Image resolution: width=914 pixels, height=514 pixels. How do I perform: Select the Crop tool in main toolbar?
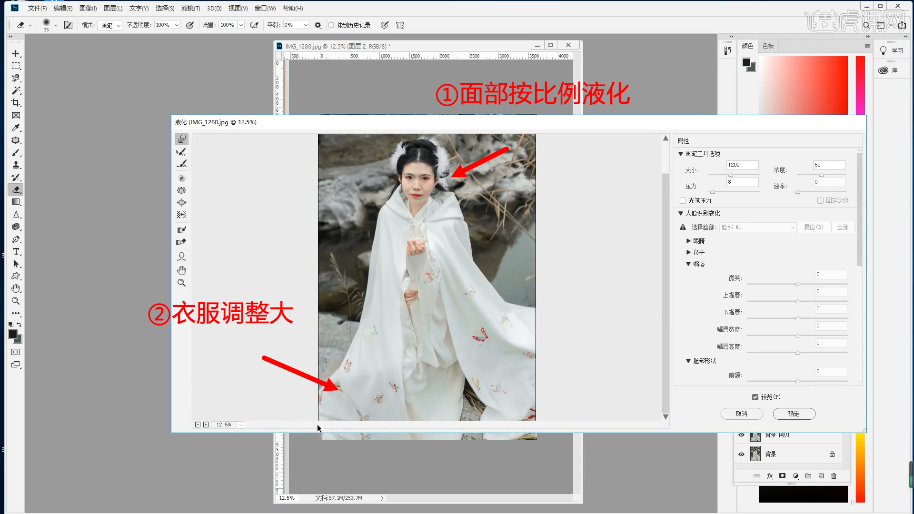[x=16, y=103]
